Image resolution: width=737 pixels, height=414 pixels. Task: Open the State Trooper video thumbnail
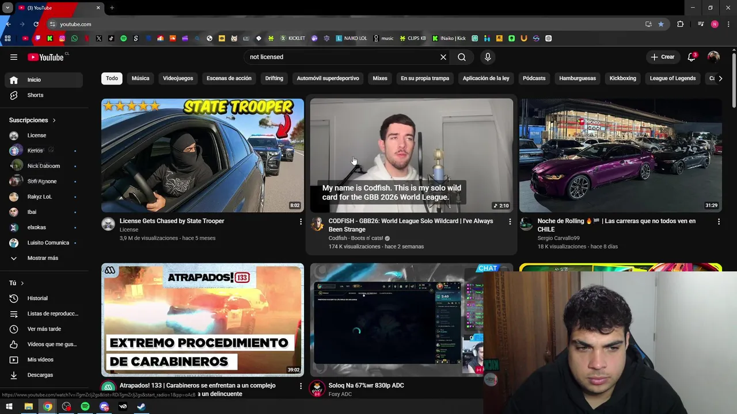pos(203,155)
